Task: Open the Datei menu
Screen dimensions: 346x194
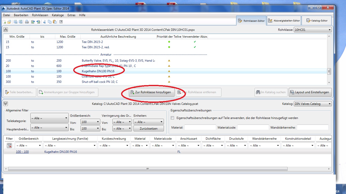Action: [x=7, y=15]
